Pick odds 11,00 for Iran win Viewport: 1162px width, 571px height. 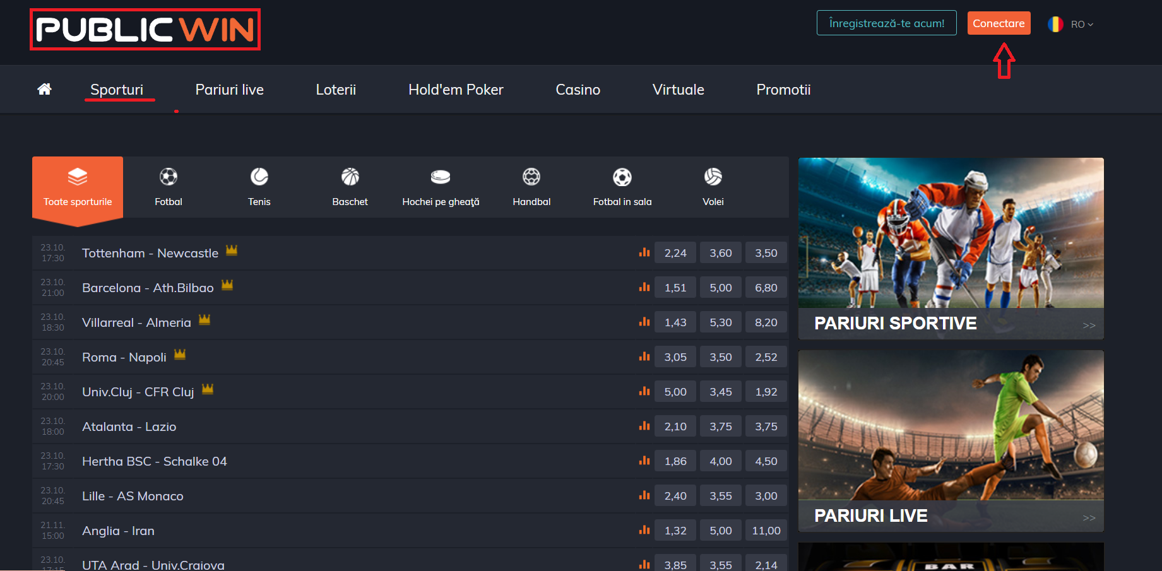click(x=766, y=530)
